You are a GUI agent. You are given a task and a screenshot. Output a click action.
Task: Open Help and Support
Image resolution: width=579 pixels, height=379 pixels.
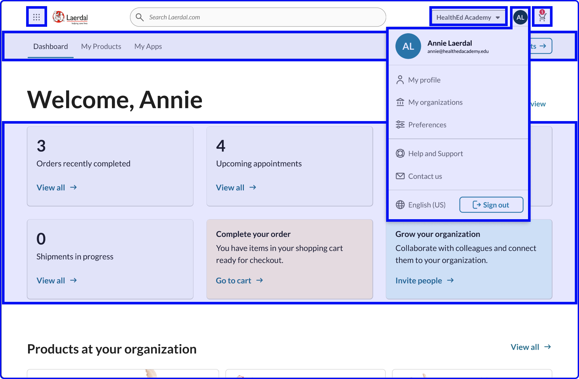[435, 154]
